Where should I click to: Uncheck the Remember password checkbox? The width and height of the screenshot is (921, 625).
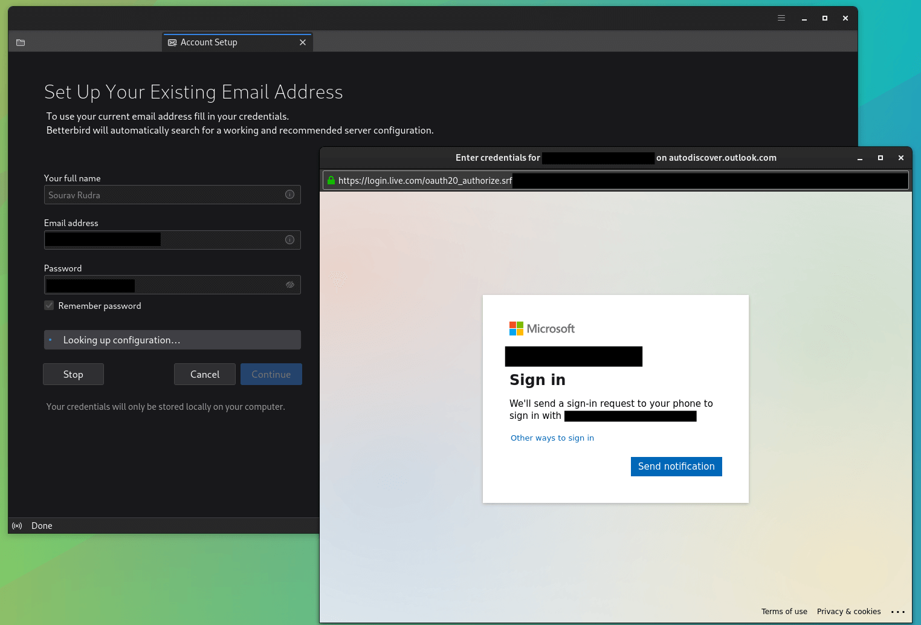point(49,306)
